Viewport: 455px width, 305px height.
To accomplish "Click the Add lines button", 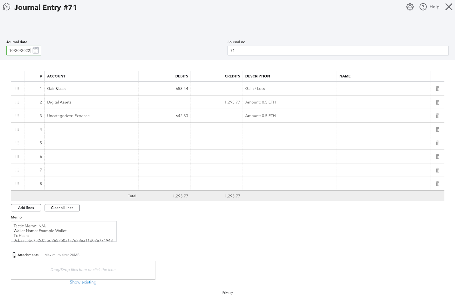I will 26,208.
